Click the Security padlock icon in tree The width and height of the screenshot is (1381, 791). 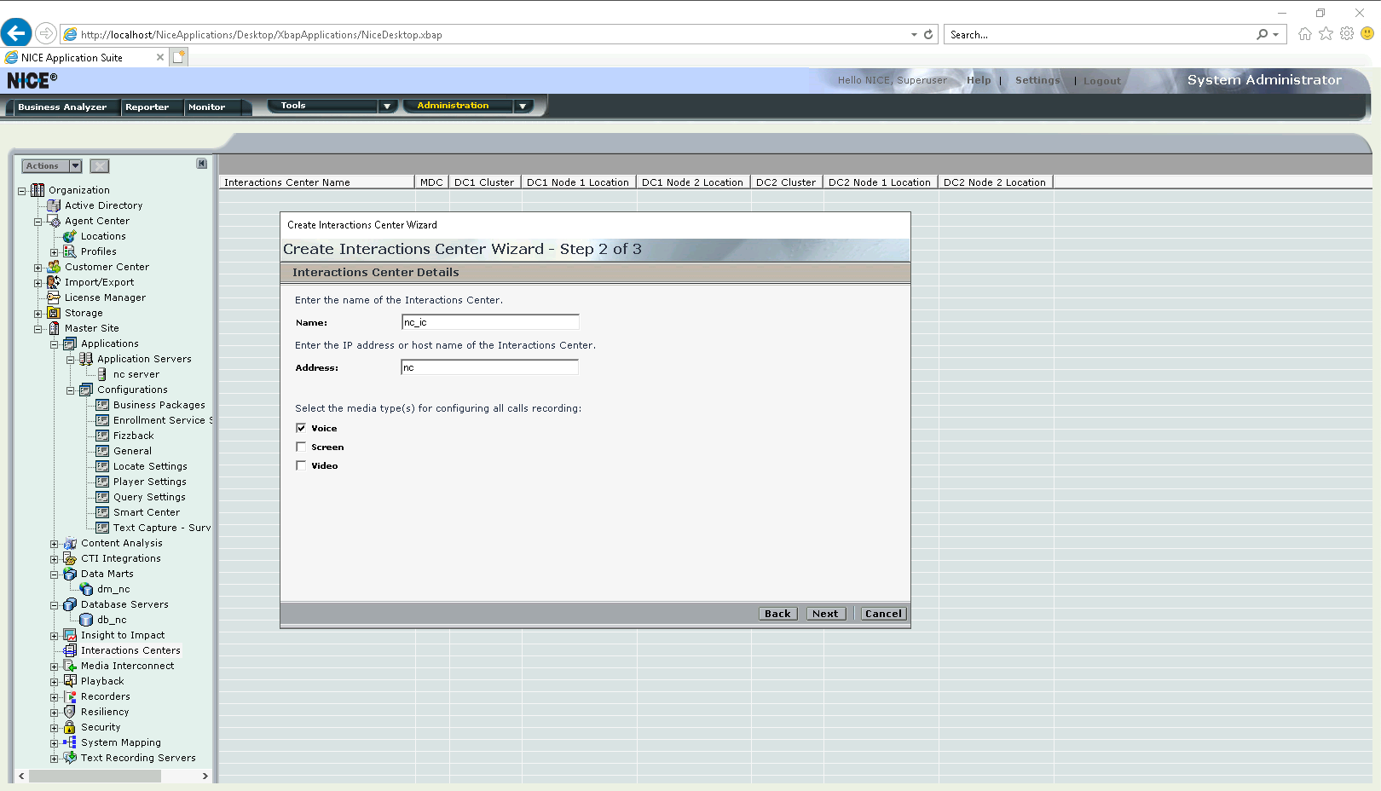point(70,727)
